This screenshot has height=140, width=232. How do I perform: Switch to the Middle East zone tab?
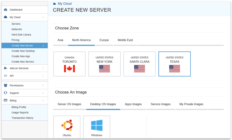point(125,40)
